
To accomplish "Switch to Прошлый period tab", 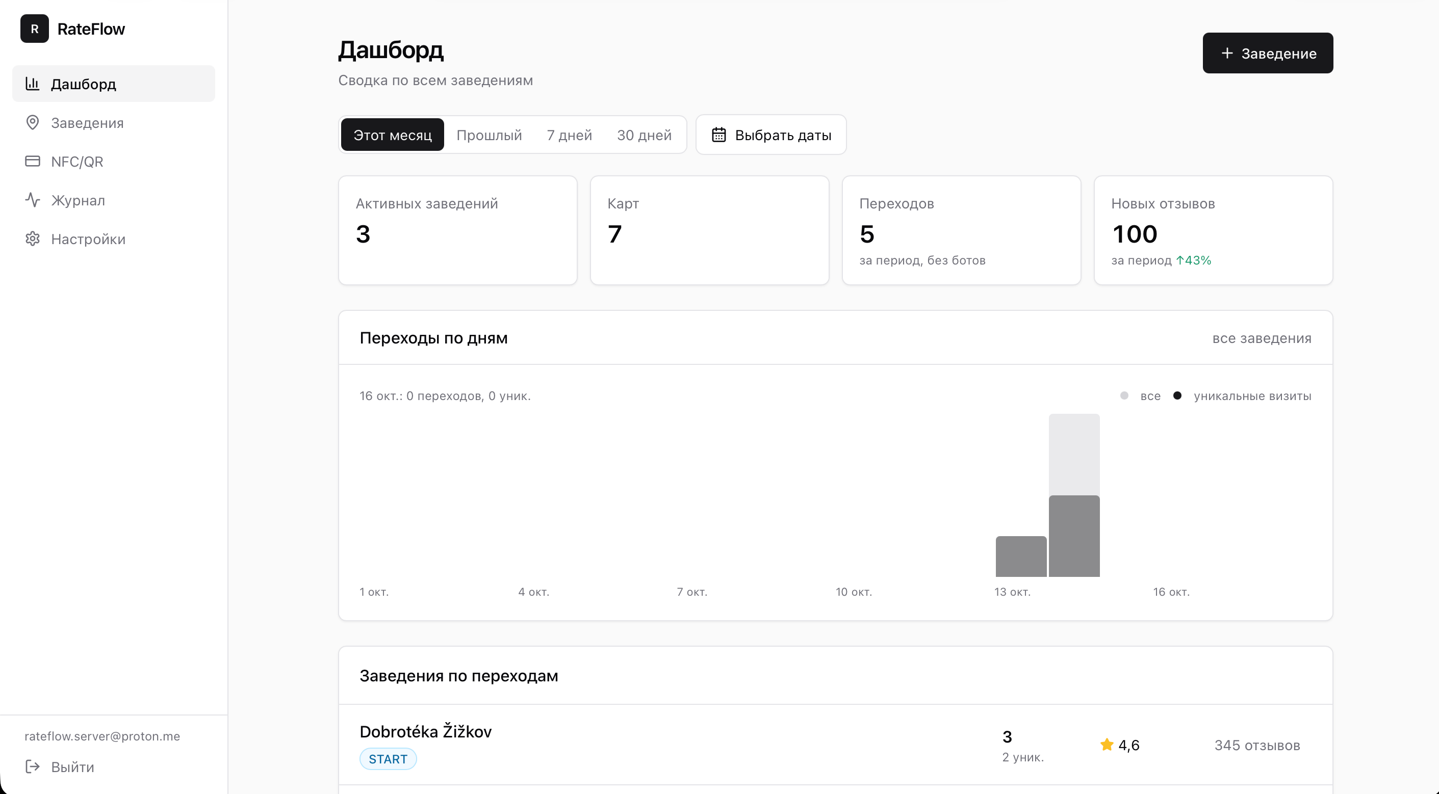I will pyautogui.click(x=489, y=135).
